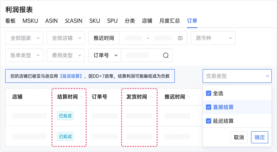This screenshot has height=152, width=277.
Task: Click the 确定 confirm button
Action: (260, 137)
